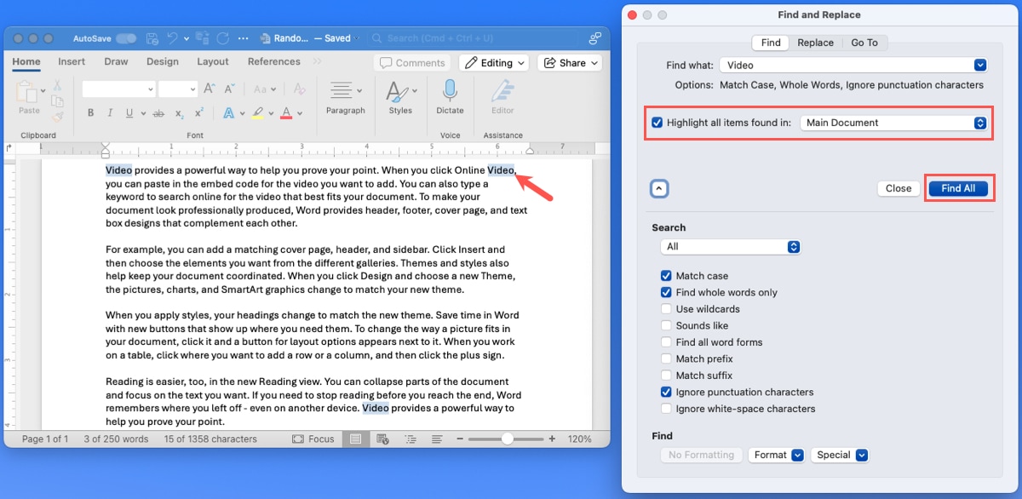Viewport: 1022px width, 499px height.
Task: Disable the Match case option
Action: pos(666,275)
